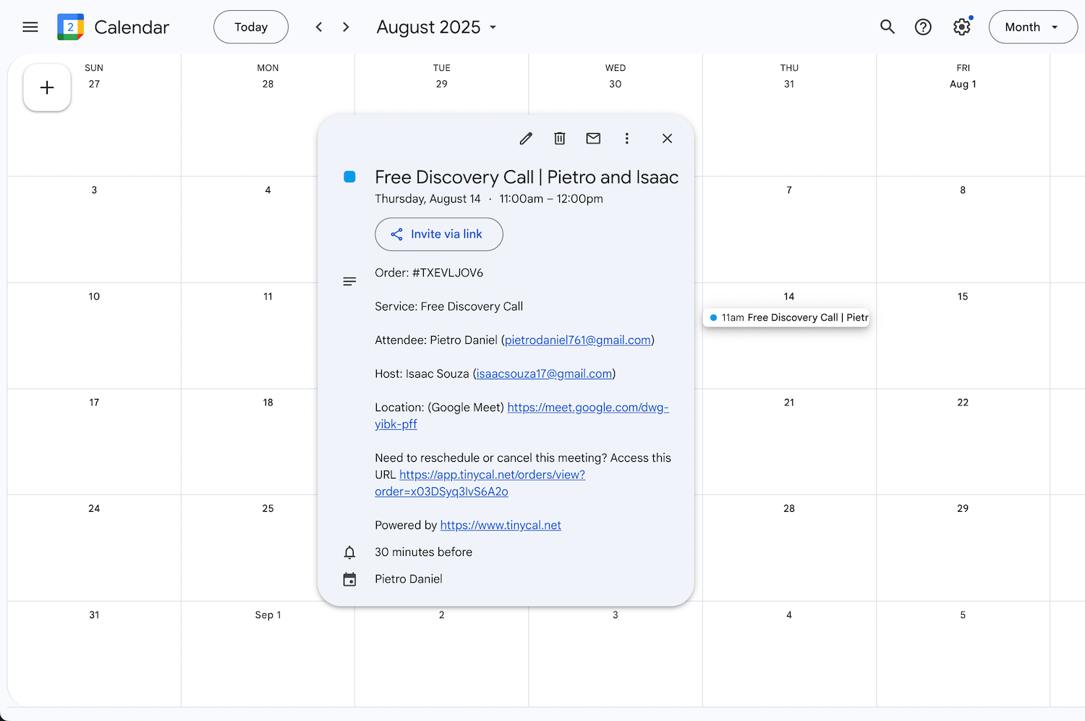
Task: Click the create event plus button
Action: (47, 88)
